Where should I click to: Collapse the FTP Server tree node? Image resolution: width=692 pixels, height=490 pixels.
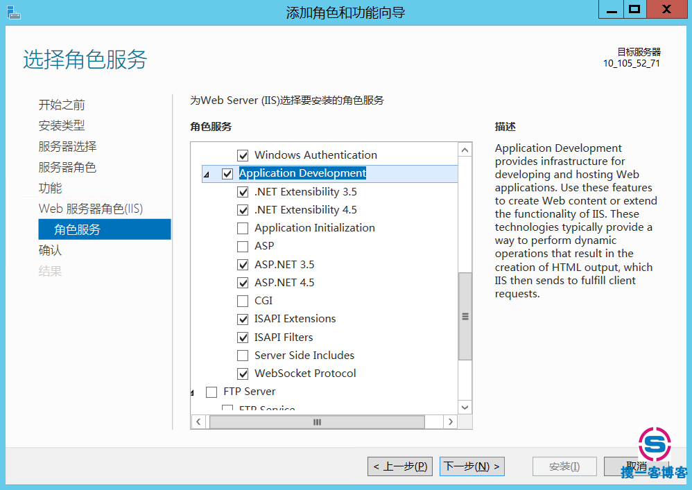pyautogui.click(x=193, y=393)
